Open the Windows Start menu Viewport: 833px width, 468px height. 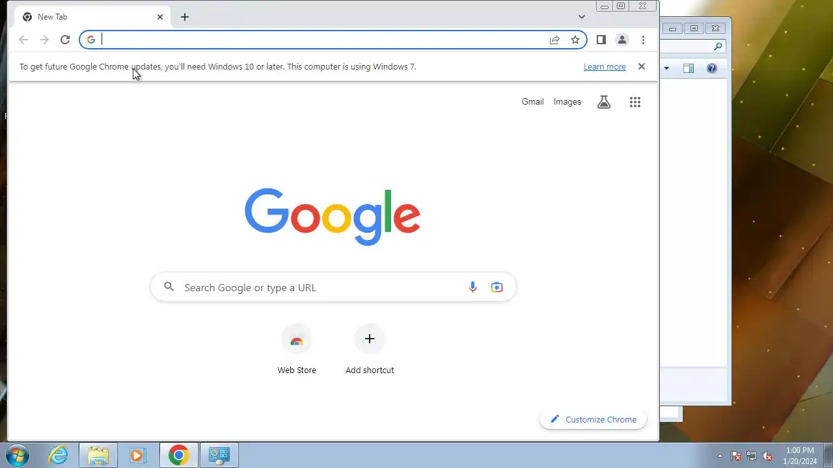18,455
